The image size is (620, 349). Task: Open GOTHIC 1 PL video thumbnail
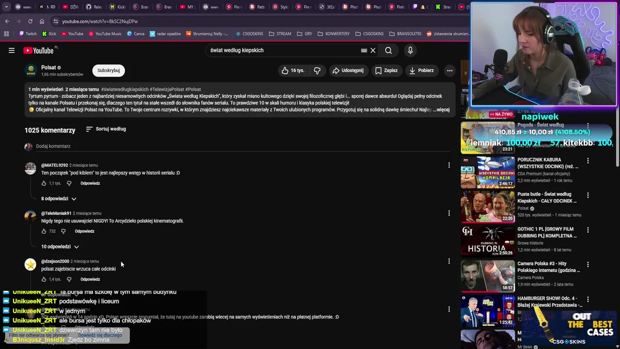tap(488, 241)
